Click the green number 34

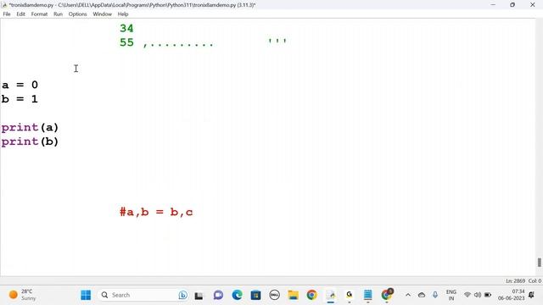[126, 28]
